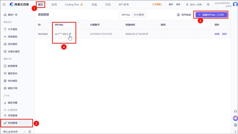
Task: Click the 归属账号 column header
Action: point(95,25)
